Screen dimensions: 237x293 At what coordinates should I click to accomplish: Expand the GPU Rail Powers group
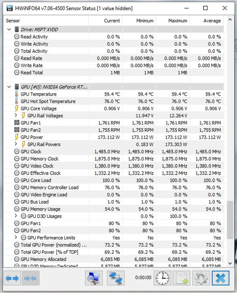(16, 144)
